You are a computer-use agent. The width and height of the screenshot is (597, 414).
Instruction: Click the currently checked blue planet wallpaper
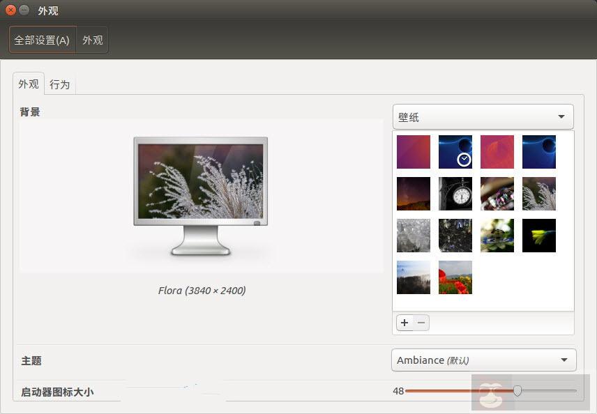click(455, 152)
